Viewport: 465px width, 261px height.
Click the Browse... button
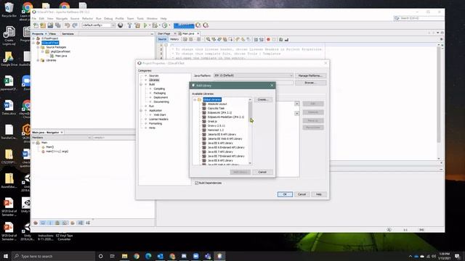(x=310, y=83)
